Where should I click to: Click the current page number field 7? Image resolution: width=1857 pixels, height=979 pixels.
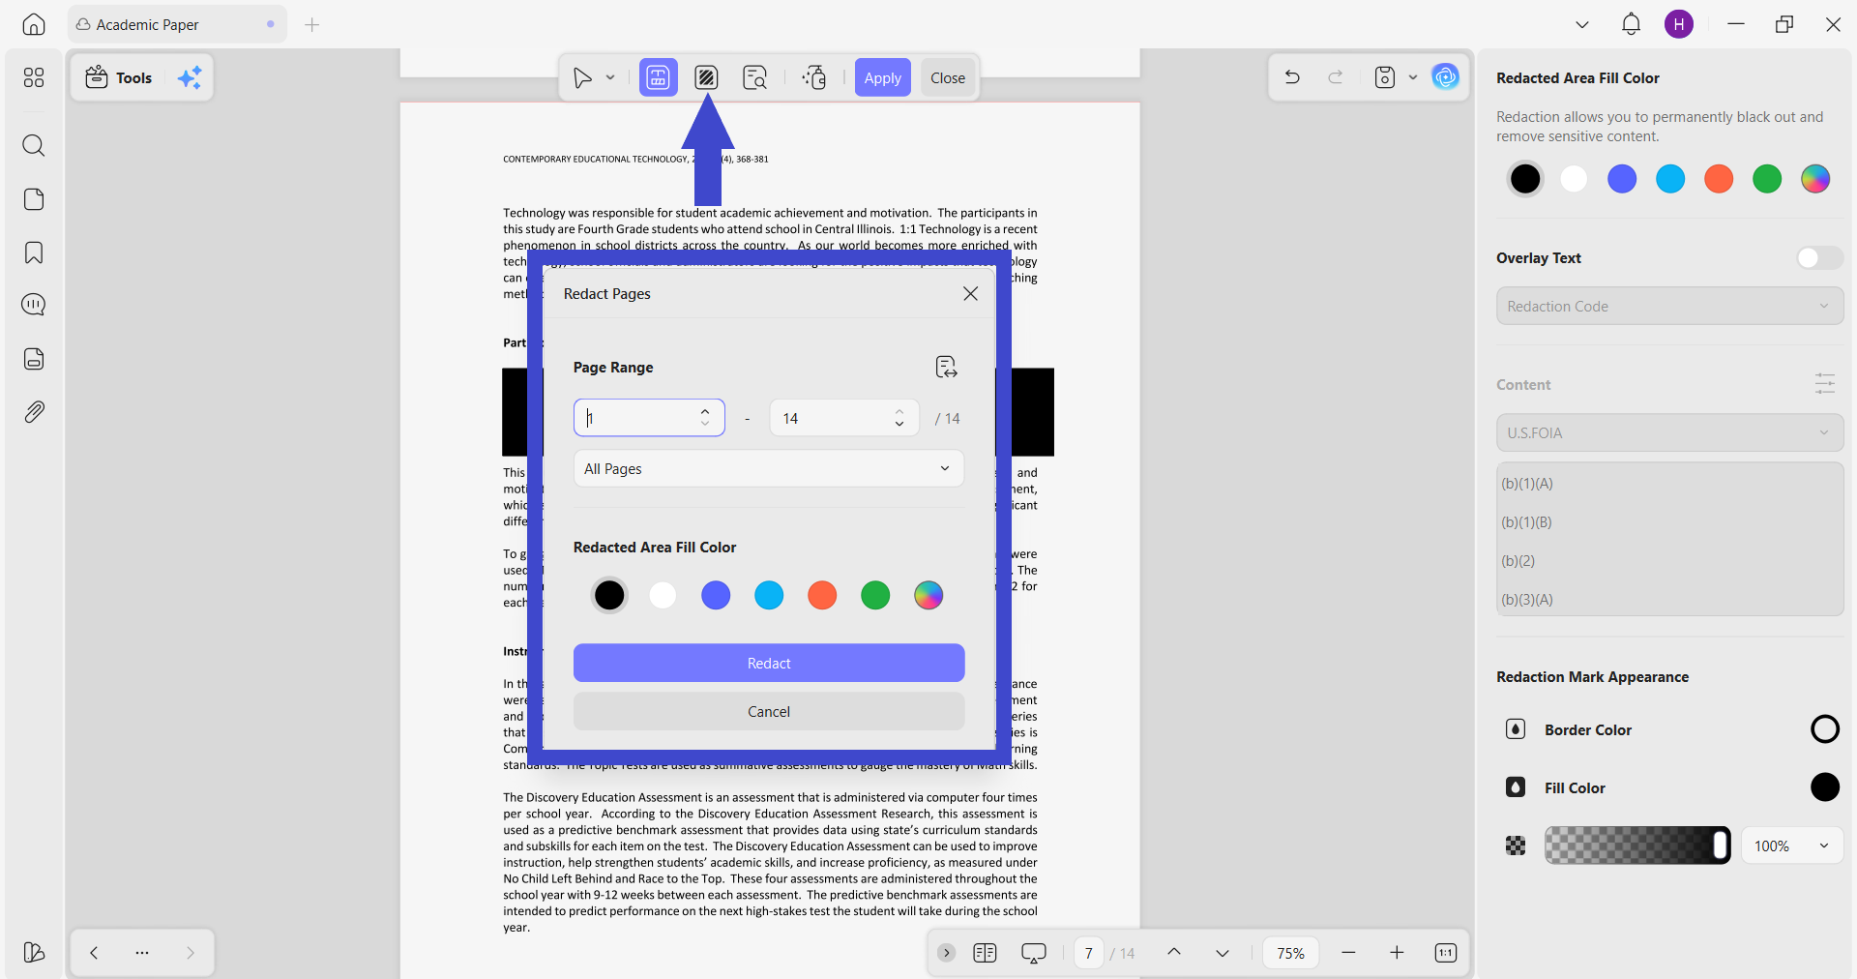1089,953
